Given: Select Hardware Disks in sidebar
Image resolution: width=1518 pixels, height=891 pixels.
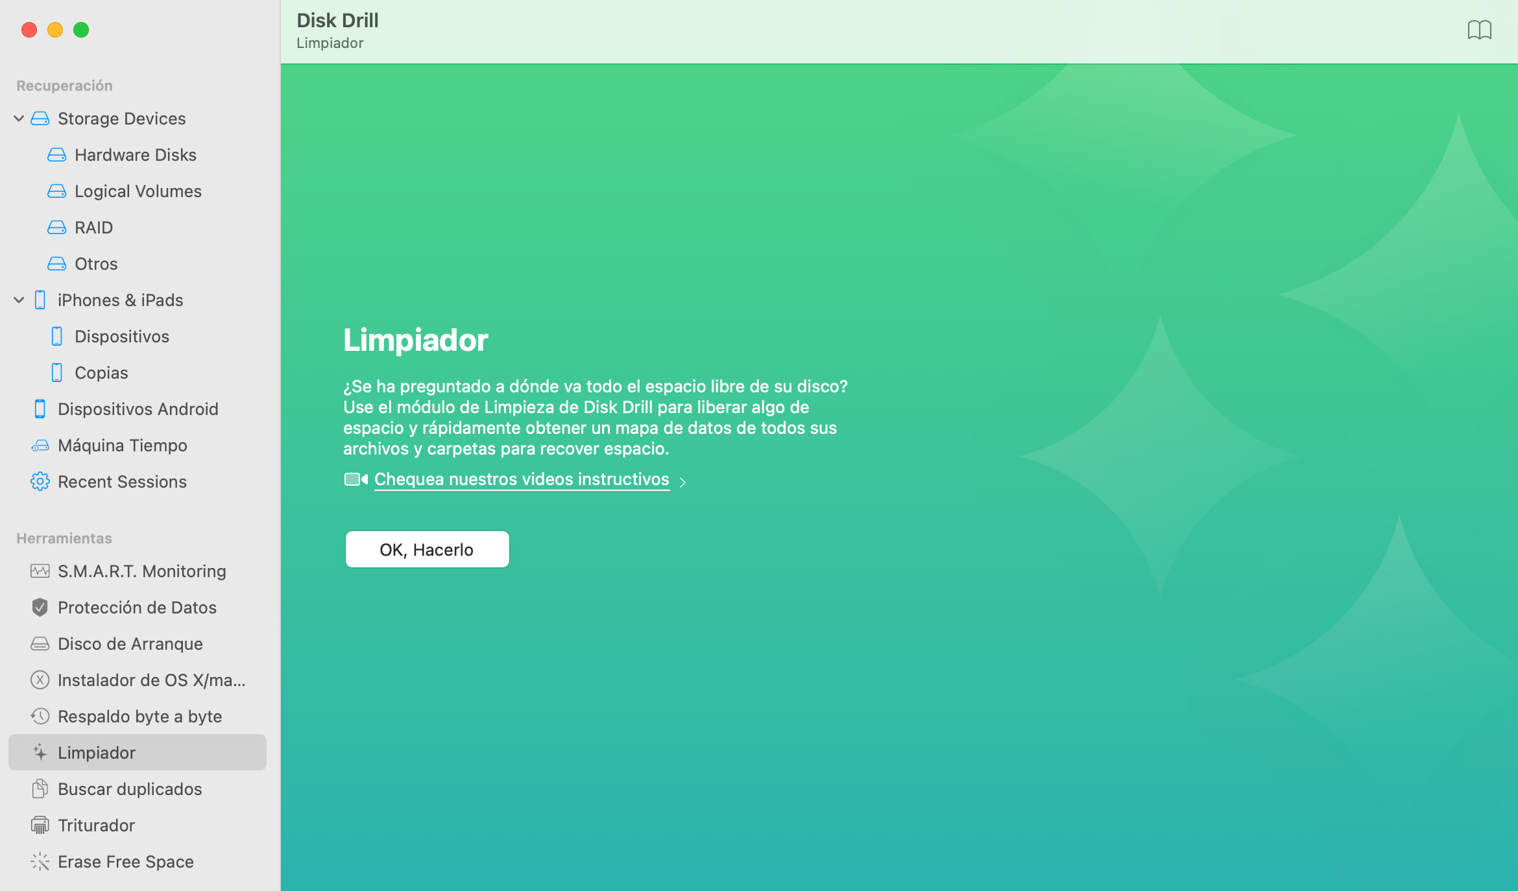Looking at the screenshot, I should point(136,155).
